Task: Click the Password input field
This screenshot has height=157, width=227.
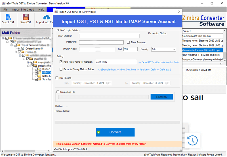Action: click(x=101, y=42)
